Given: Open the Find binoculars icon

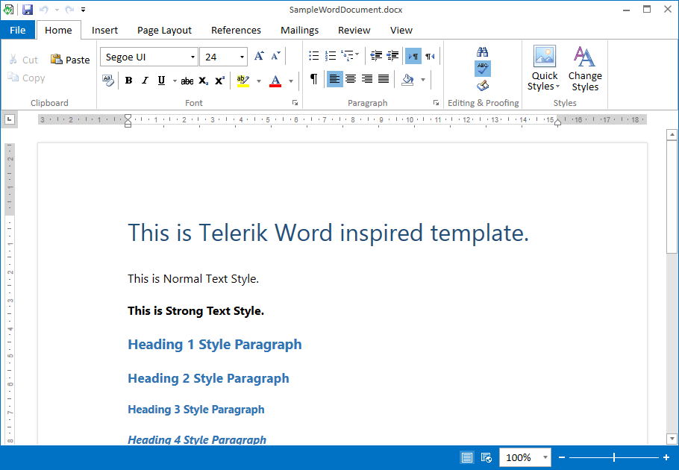Looking at the screenshot, I should pyautogui.click(x=482, y=52).
